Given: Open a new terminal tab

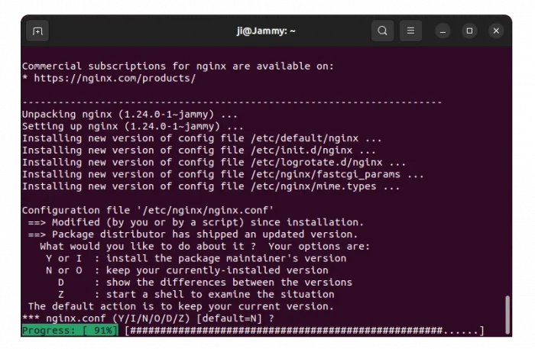Looking at the screenshot, I should (x=37, y=31).
